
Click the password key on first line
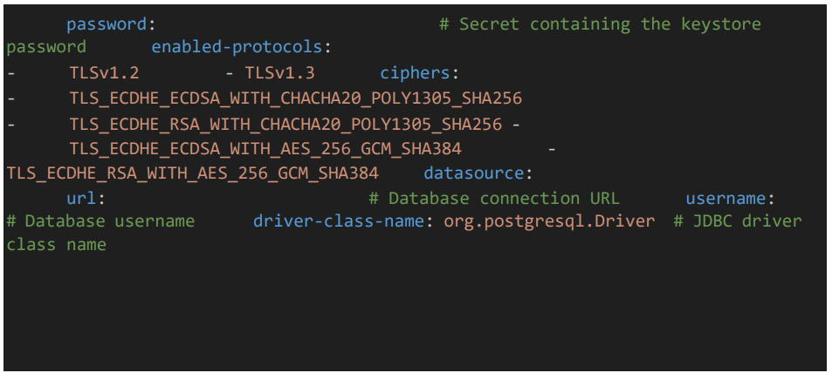point(107,25)
